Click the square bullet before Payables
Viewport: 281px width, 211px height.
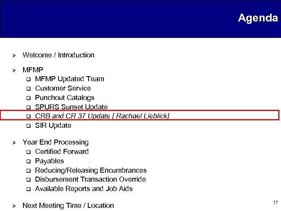click(28, 161)
